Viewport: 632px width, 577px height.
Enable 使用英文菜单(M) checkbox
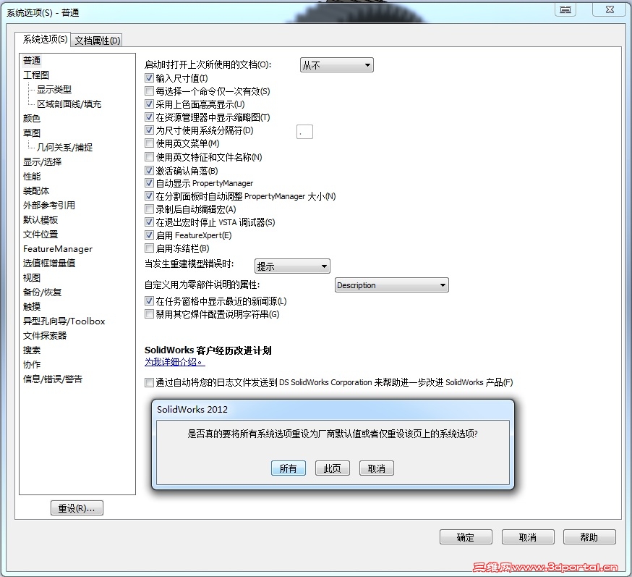(149, 143)
